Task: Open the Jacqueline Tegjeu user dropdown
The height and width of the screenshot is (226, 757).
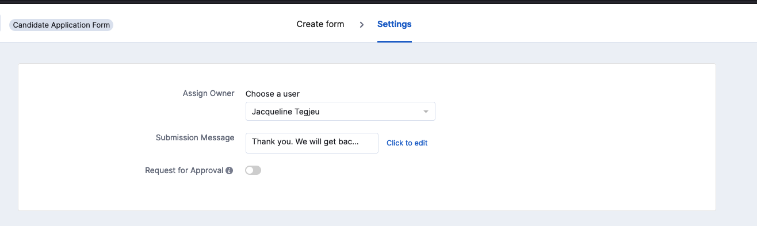Action: point(341,112)
